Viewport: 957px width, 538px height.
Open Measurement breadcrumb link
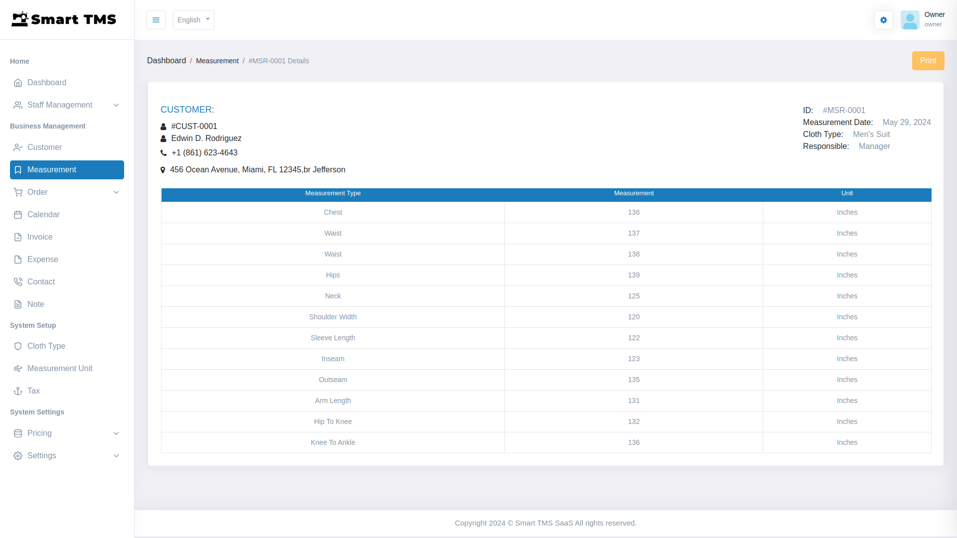(217, 60)
